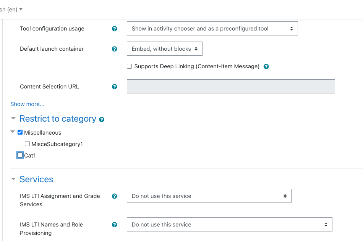
Task: Open help for IMS LTI Names and Role Provisioning
Action: click(114, 225)
